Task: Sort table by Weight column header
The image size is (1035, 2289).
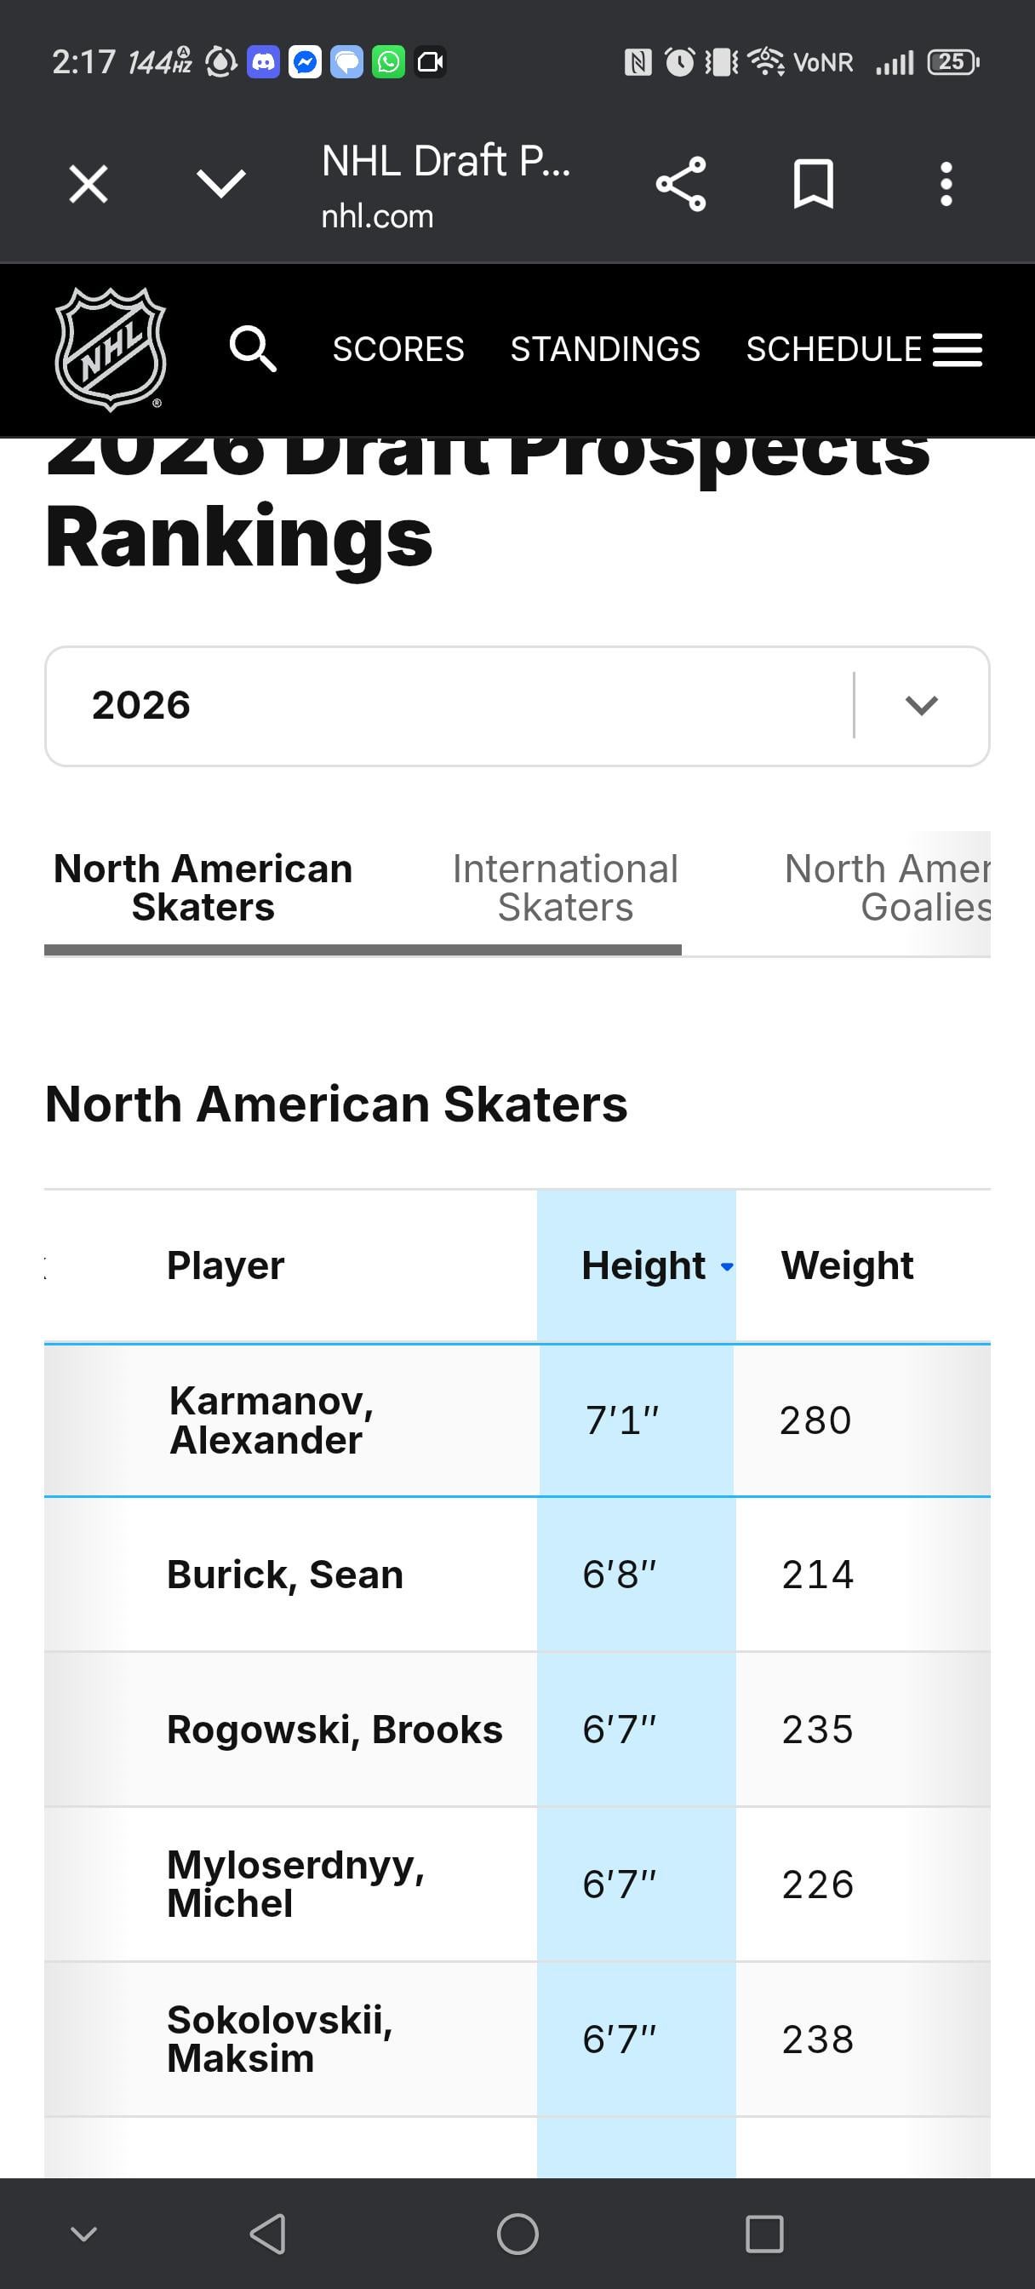Action: point(847,1265)
